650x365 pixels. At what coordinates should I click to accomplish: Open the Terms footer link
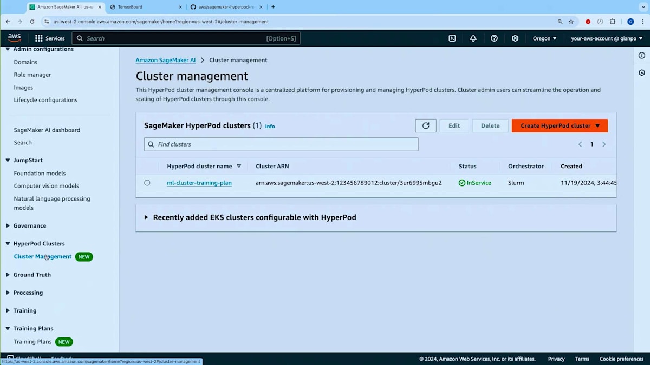tap(582, 359)
